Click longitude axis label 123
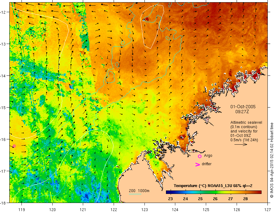 pyautogui.click(x=144, y=210)
